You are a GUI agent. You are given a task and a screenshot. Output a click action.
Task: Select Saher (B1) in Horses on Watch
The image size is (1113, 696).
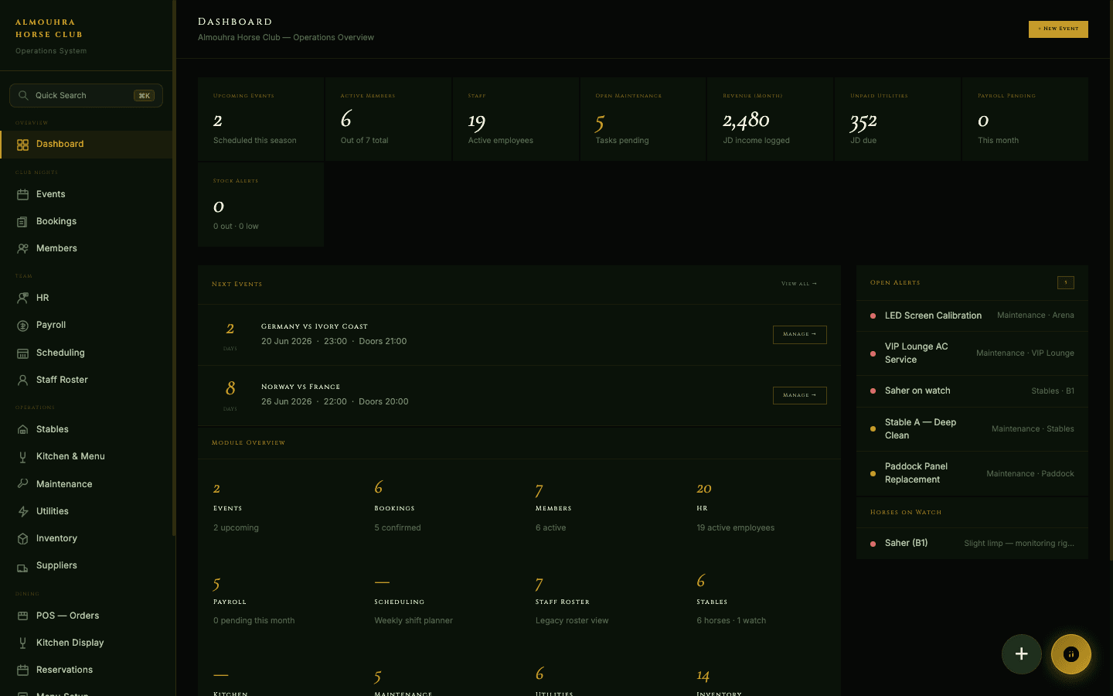(972, 544)
